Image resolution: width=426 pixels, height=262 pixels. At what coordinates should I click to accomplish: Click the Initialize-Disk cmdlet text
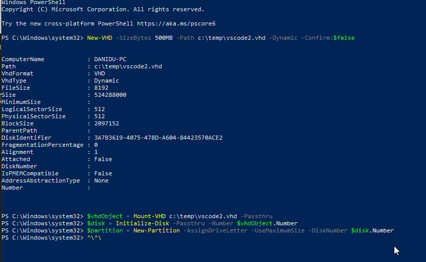coord(142,223)
